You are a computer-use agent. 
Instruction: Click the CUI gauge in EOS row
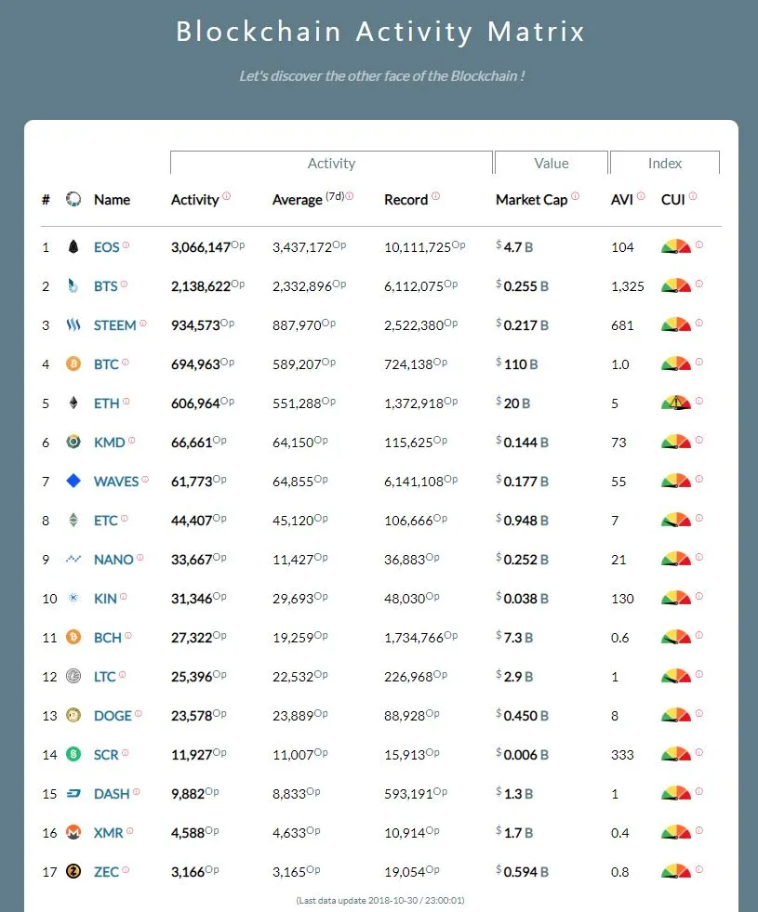click(676, 246)
